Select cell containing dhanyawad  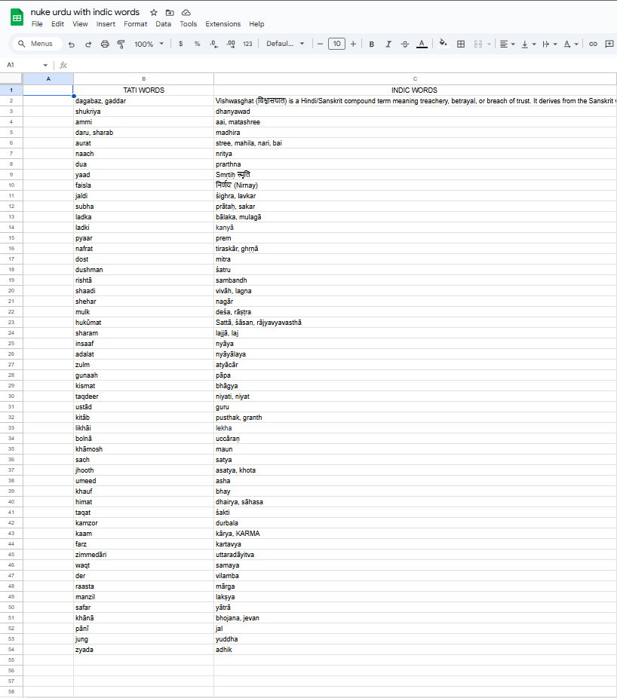click(415, 112)
